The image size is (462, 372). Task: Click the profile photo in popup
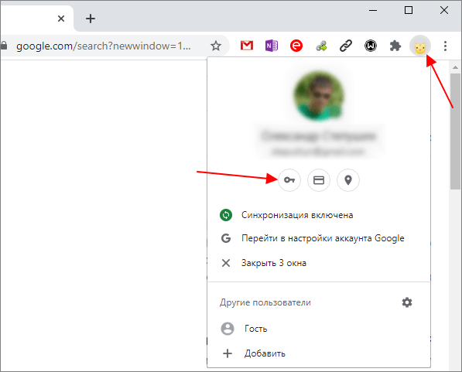(319, 96)
